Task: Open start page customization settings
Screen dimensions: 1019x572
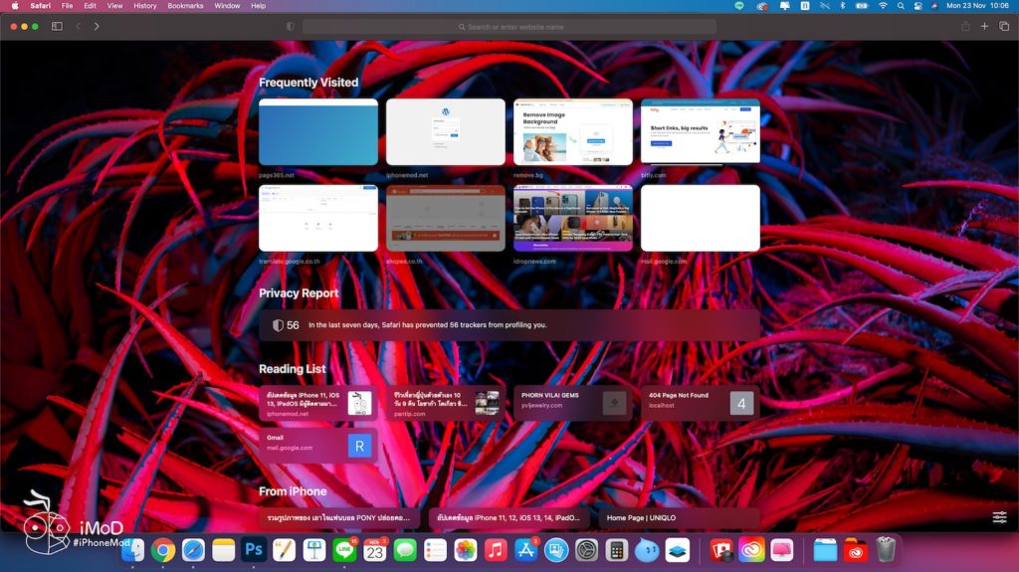Action: [x=999, y=517]
